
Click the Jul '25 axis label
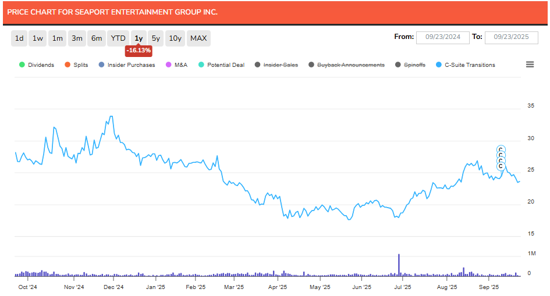(x=402, y=287)
